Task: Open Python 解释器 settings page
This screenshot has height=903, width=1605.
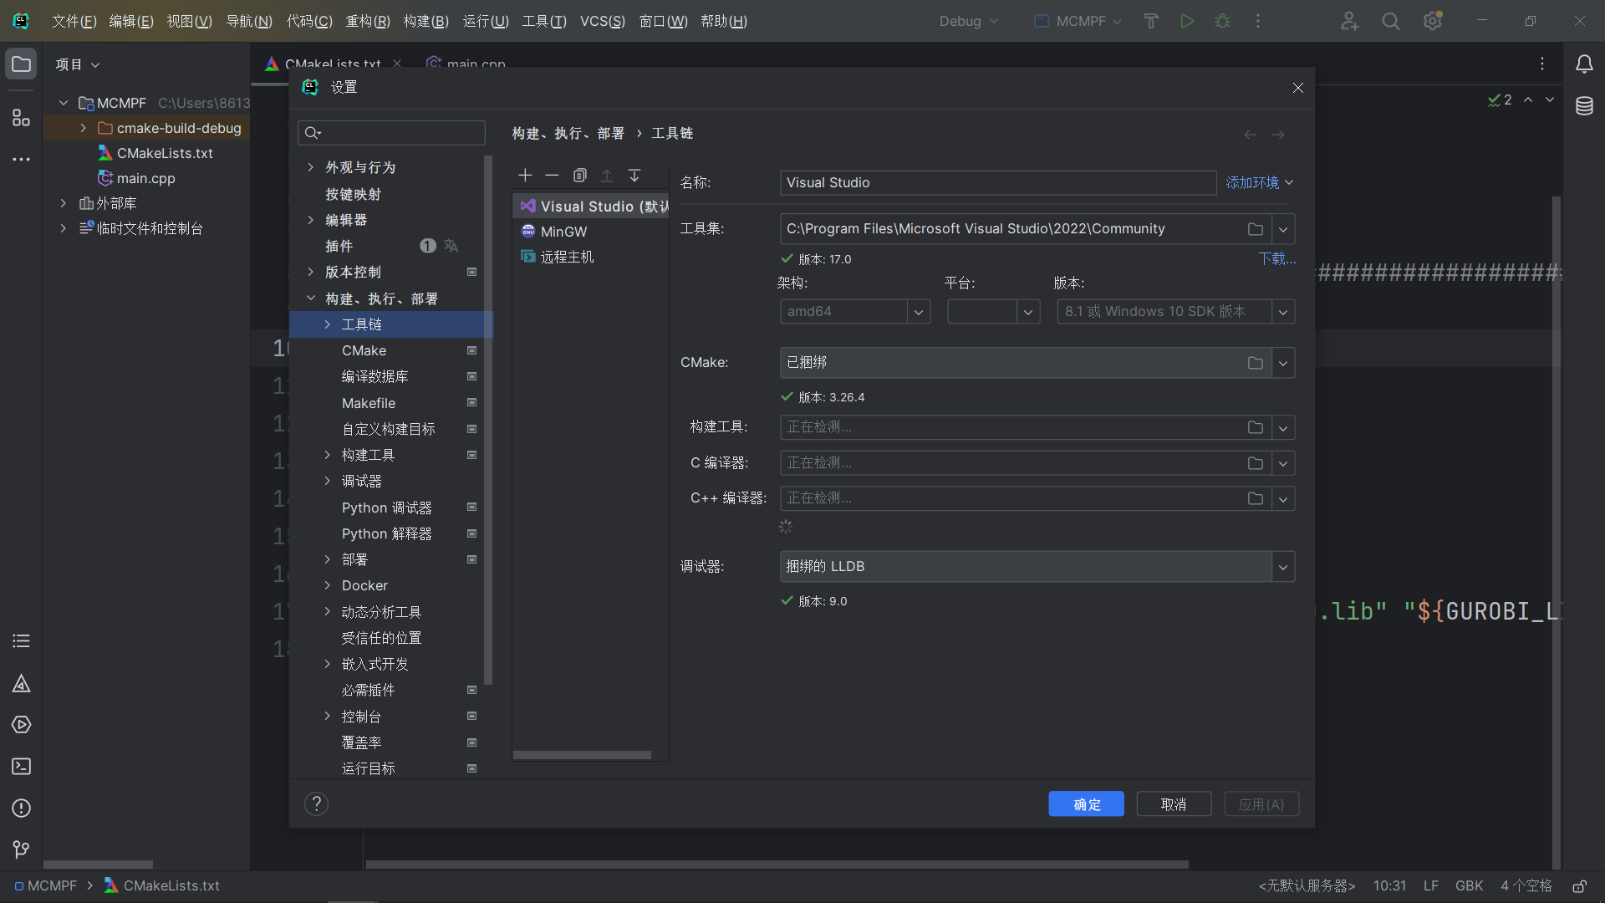Action: (387, 534)
